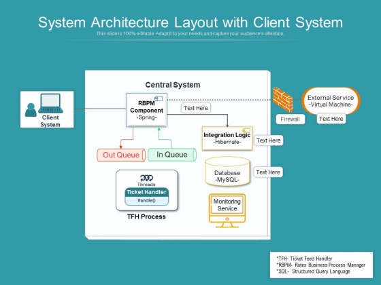Click the Handle() method row
This screenshot has height=285, width=381.
coord(146,201)
